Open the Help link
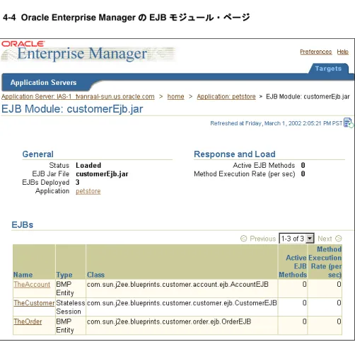 [342, 52]
